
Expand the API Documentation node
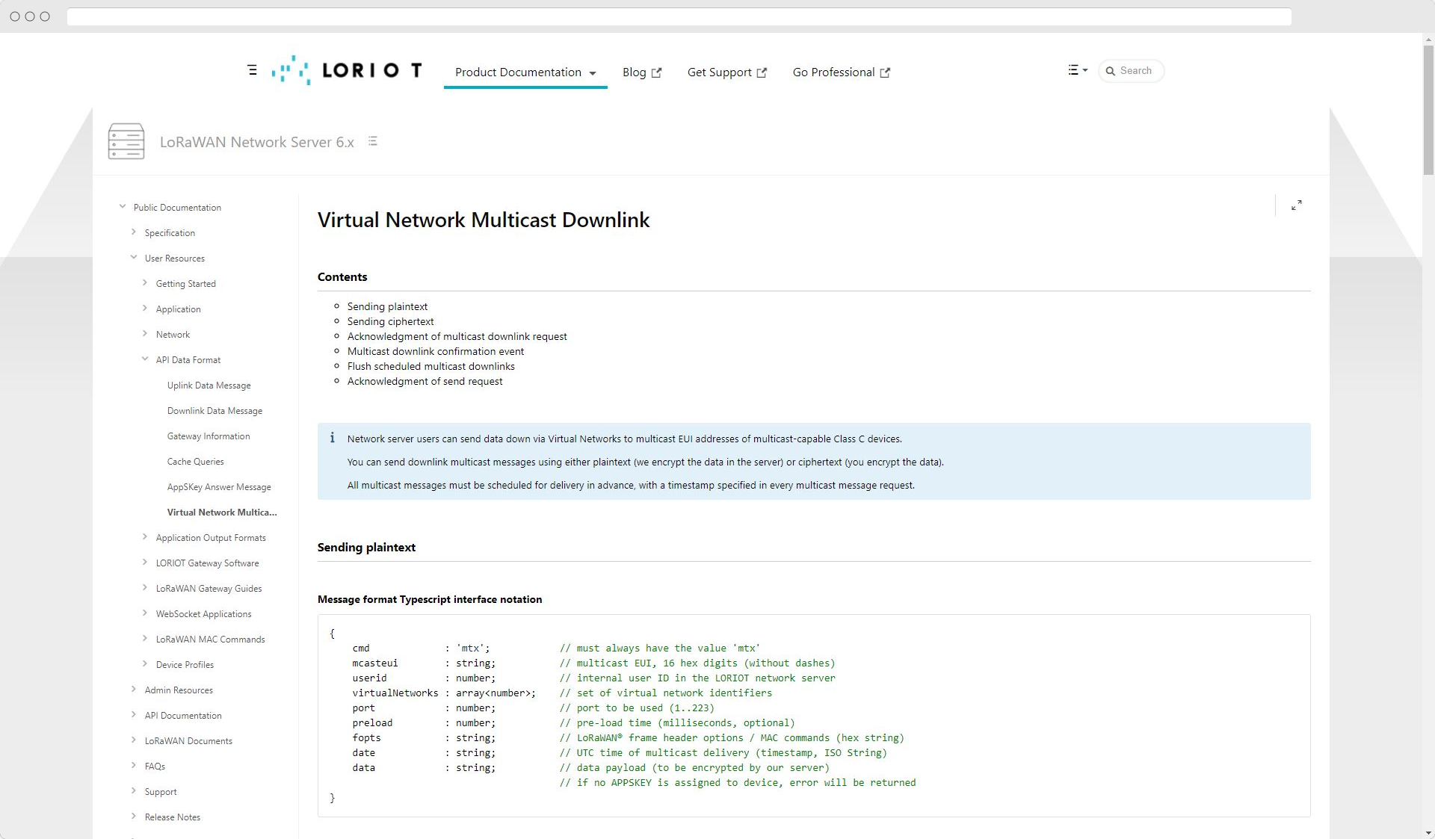click(134, 715)
